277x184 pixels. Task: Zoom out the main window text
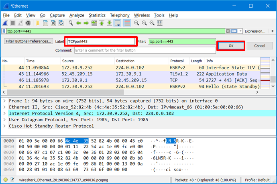click(x=144, y=23)
